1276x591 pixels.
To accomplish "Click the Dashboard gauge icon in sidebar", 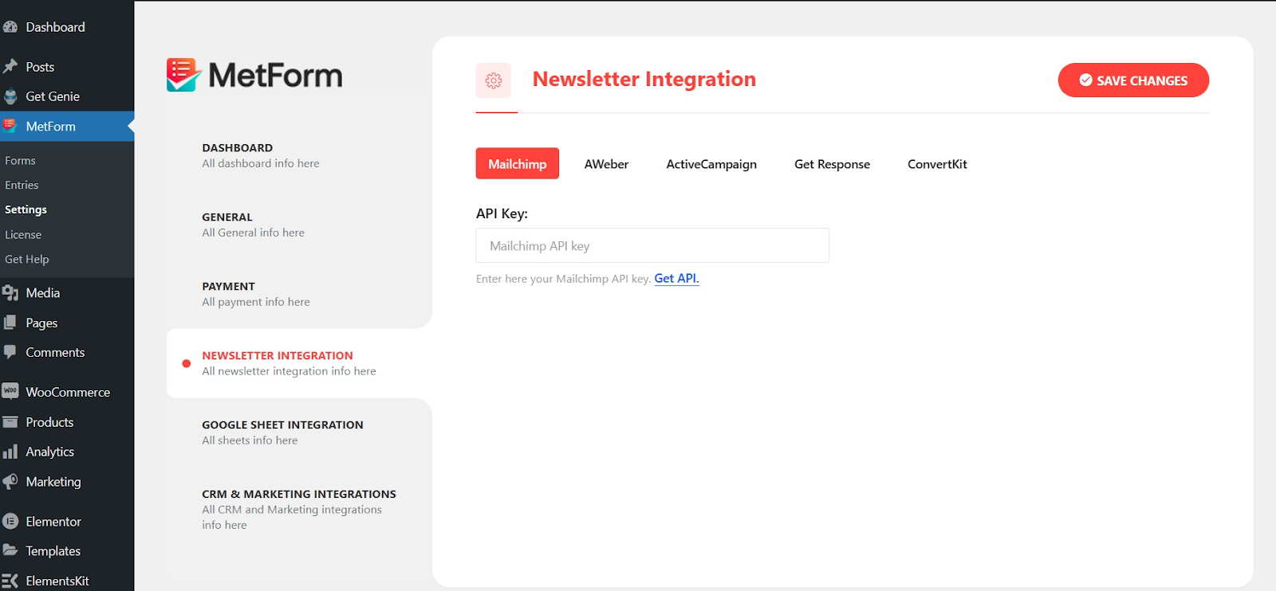I will 10,27.
